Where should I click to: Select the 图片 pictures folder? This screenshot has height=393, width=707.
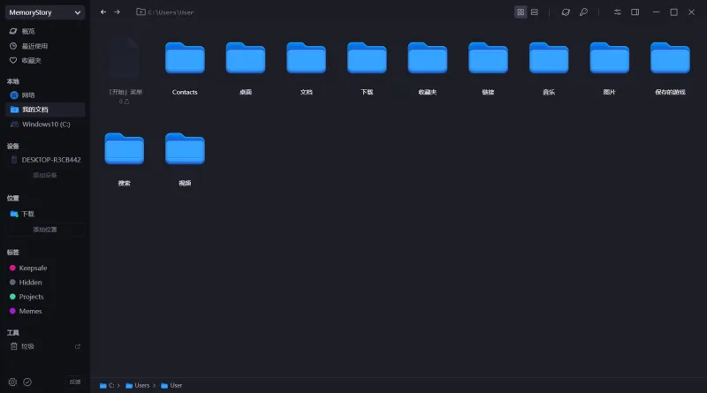point(610,68)
